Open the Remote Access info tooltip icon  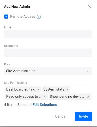(39, 17)
